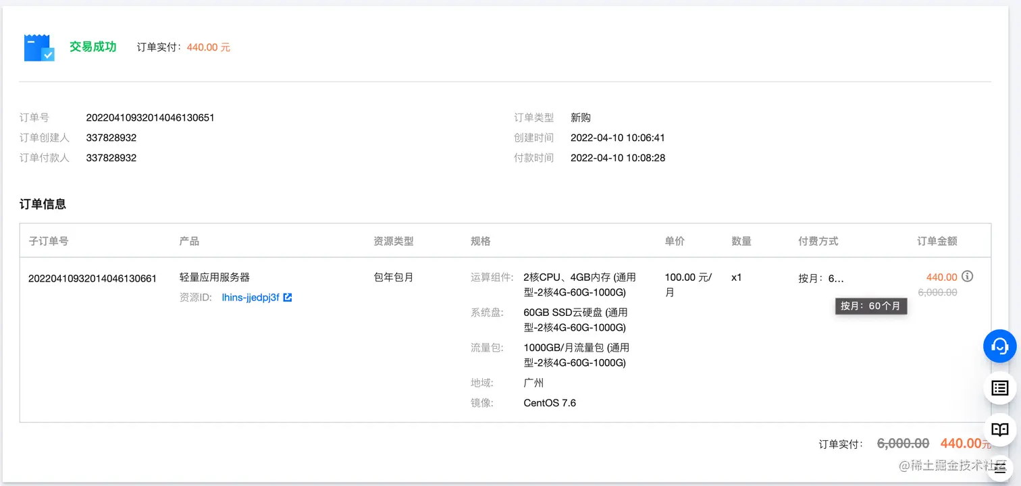Screen dimensions: 1021x486
Task: Click the 子订单号 column header
Action: 49,241
